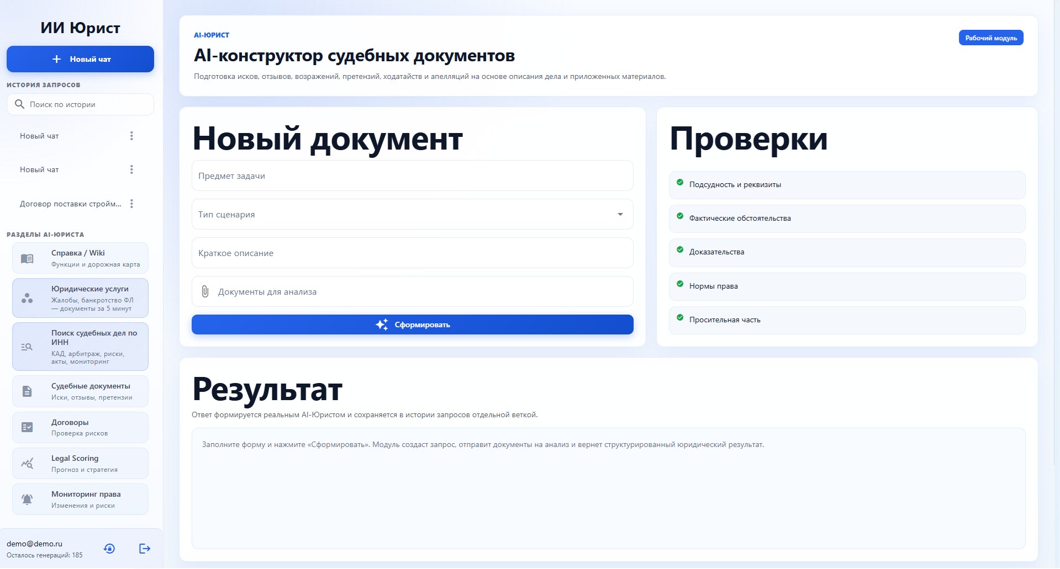Click the dots icon of Юридические услуги

27,298
